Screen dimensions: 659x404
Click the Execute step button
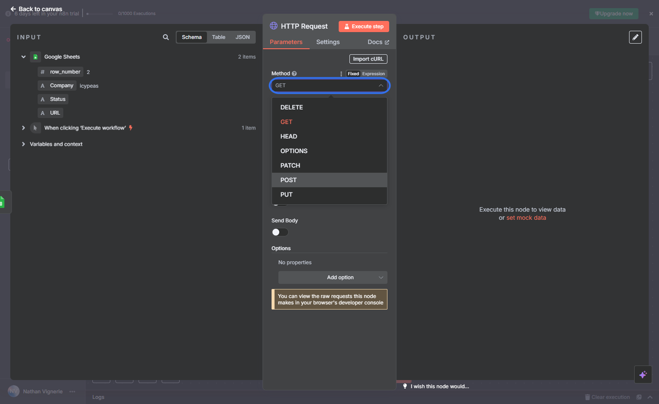(364, 27)
